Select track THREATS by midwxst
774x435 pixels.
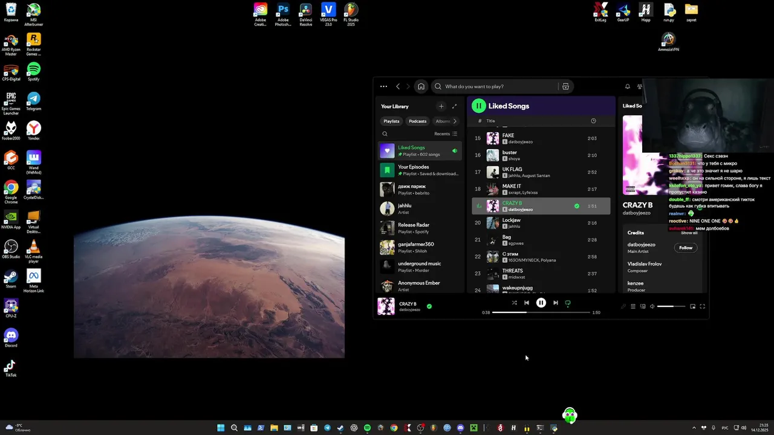541,274
